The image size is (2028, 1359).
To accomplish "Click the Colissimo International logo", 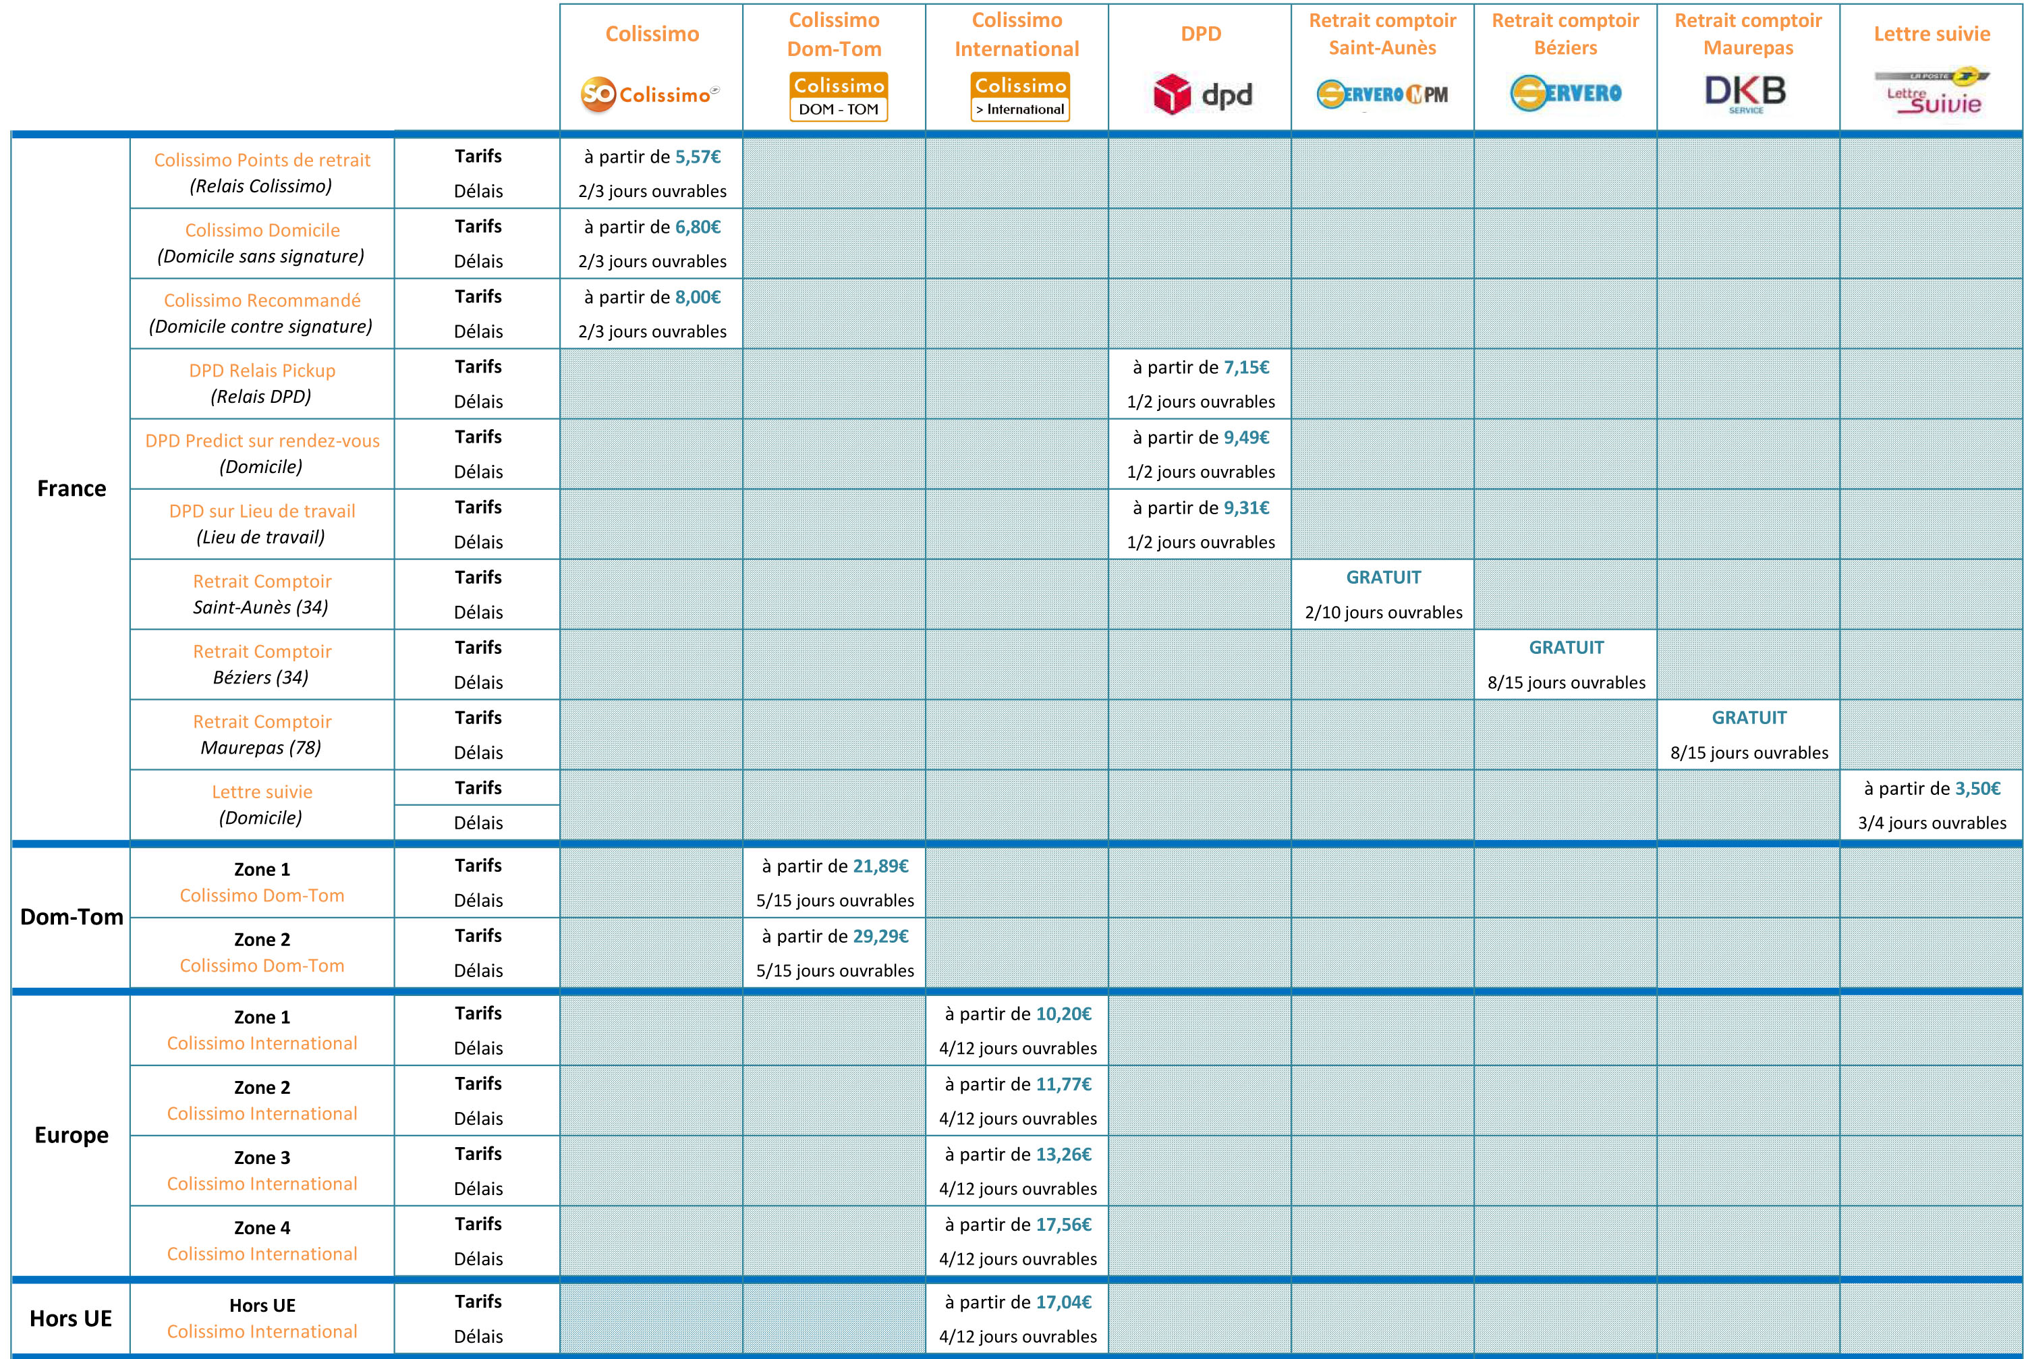I will (1019, 97).
